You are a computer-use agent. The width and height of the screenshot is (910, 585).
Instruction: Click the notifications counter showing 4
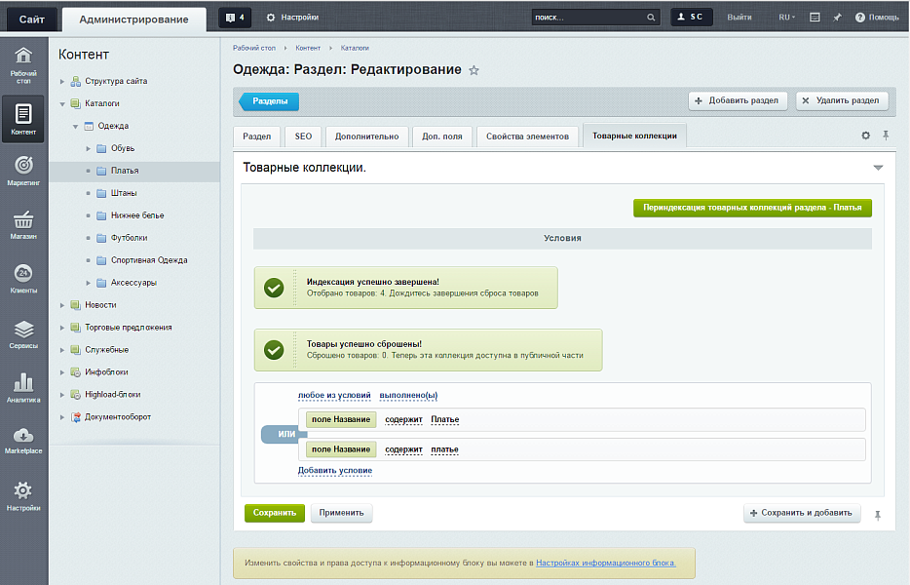click(233, 17)
